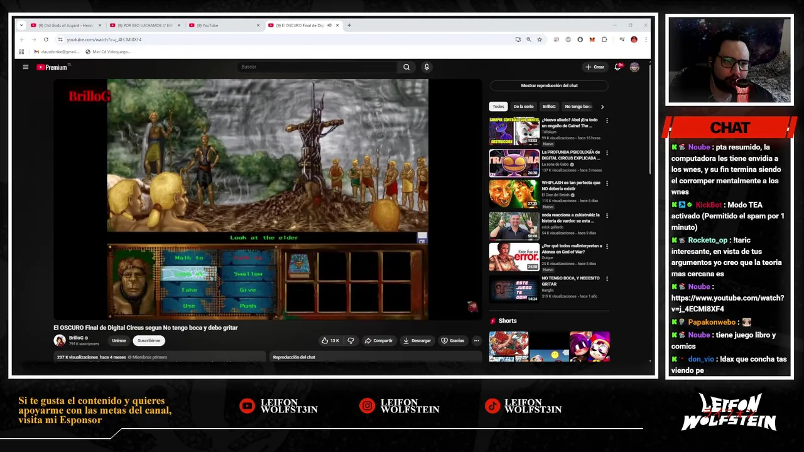Go forward in browser history

pos(34,40)
